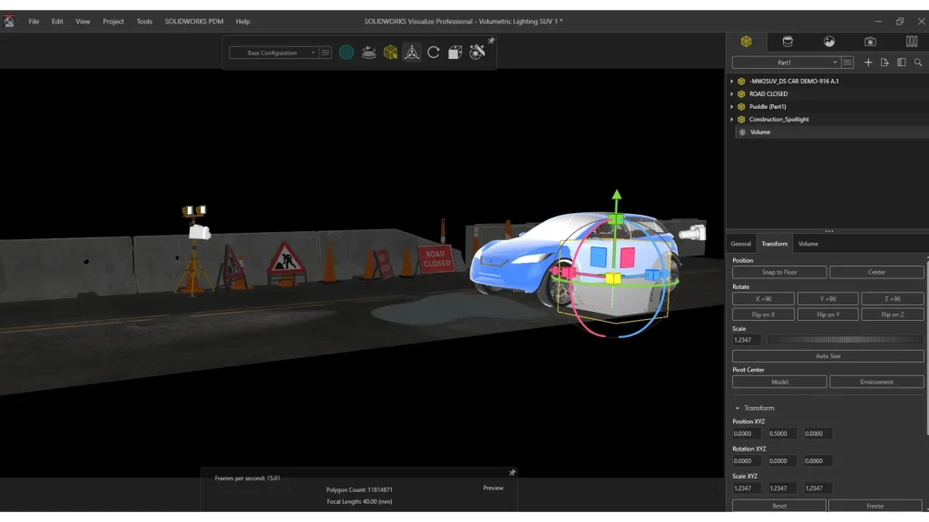Toggle the pin on the statistics panel

click(512, 472)
